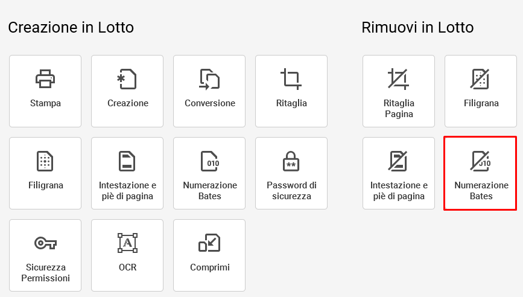523x297 pixels.
Task: Open the Password di sicurezza tile
Action: pos(291,173)
